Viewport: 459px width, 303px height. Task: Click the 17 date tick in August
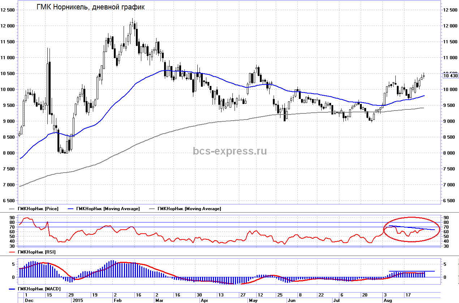point(408,295)
